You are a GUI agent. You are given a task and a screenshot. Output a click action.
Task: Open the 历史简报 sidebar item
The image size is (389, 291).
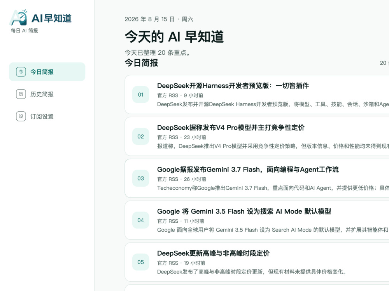47,94
